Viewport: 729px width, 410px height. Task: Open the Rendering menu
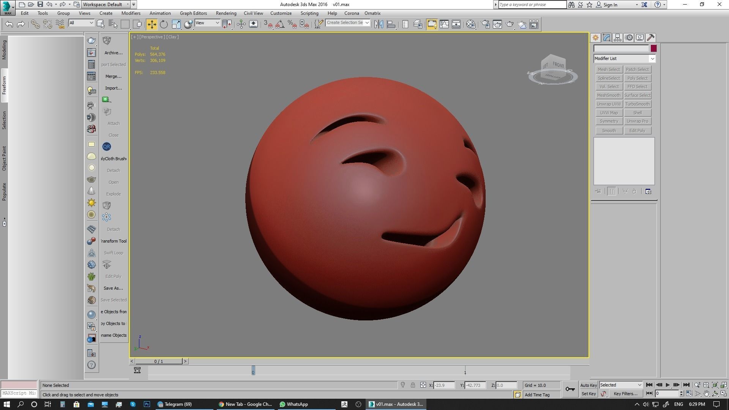pos(226,13)
